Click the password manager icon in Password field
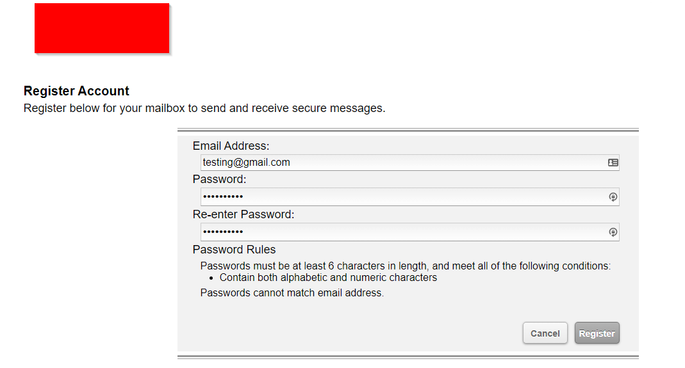The width and height of the screenshot is (685, 368). pyautogui.click(x=613, y=197)
